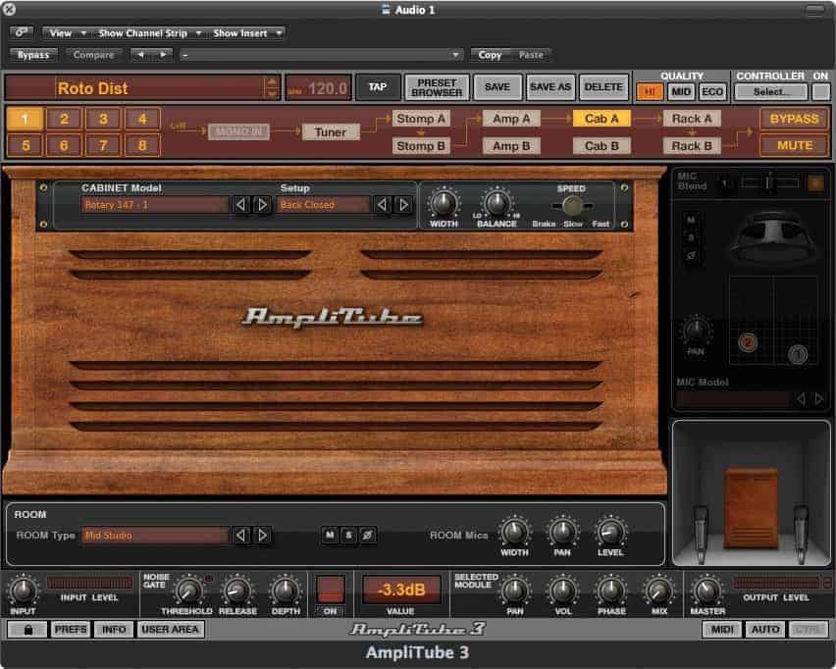
Task: Switch to the Amp A module
Action: (x=511, y=119)
